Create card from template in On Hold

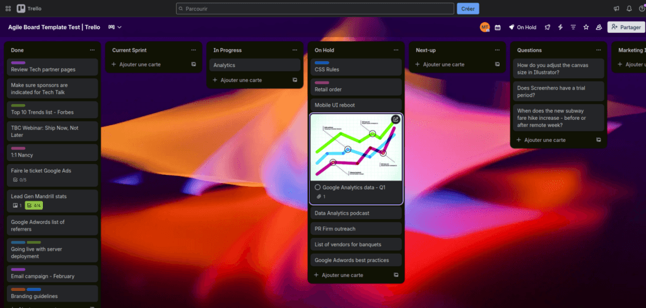pos(396,275)
